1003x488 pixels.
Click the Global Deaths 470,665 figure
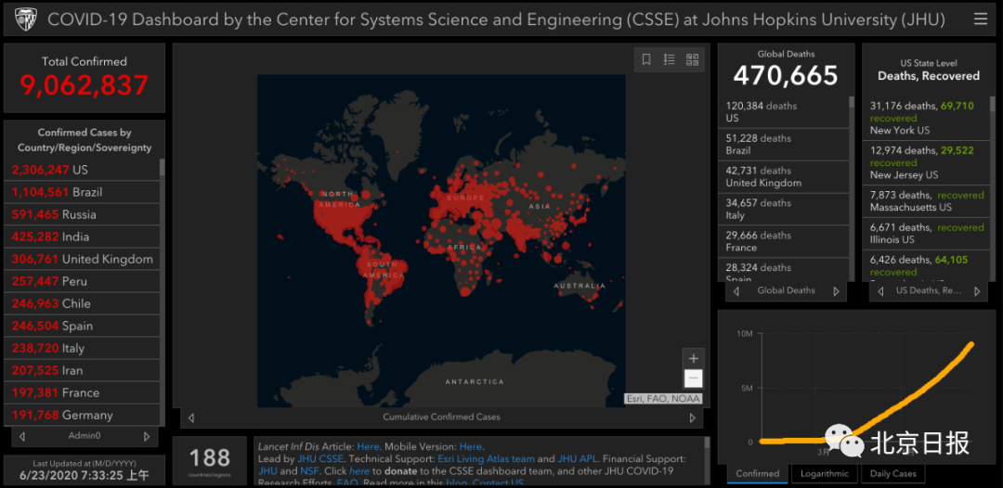click(786, 76)
